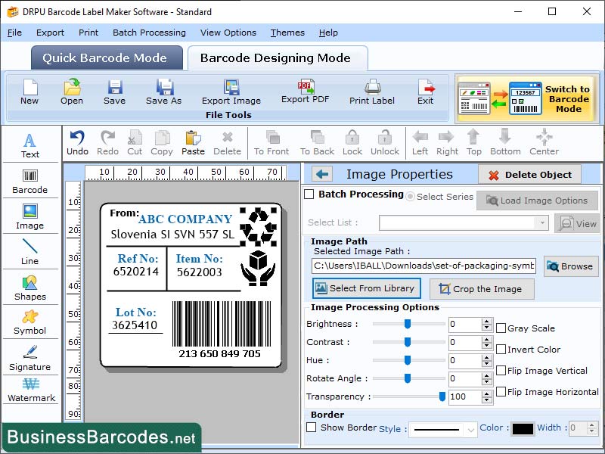Select the Select Series radio button

(x=410, y=197)
